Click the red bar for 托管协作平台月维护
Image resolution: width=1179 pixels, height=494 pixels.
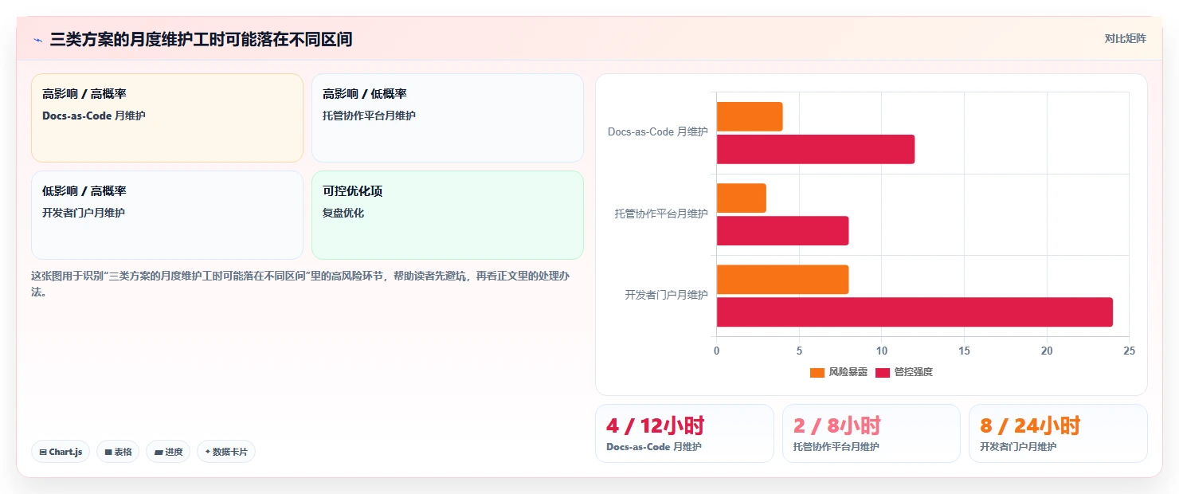[x=783, y=231]
